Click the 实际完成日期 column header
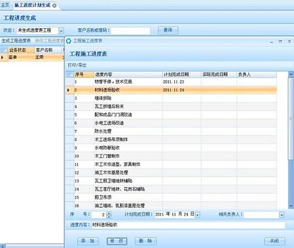The image size is (294, 248). (219, 75)
